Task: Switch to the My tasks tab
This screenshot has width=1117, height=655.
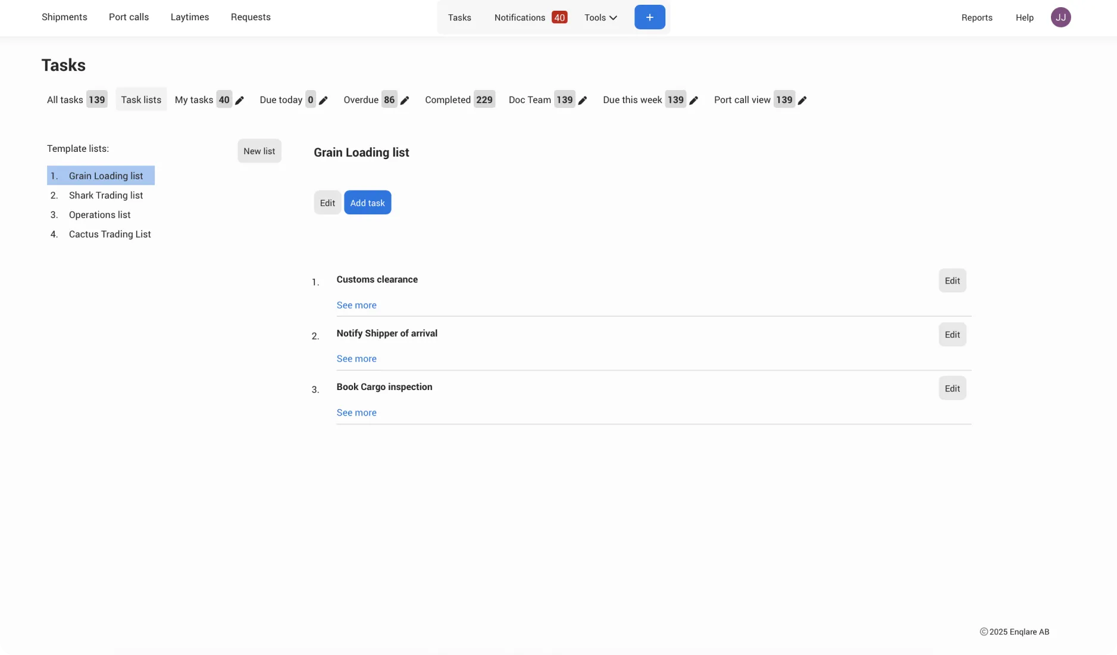Action: click(202, 99)
